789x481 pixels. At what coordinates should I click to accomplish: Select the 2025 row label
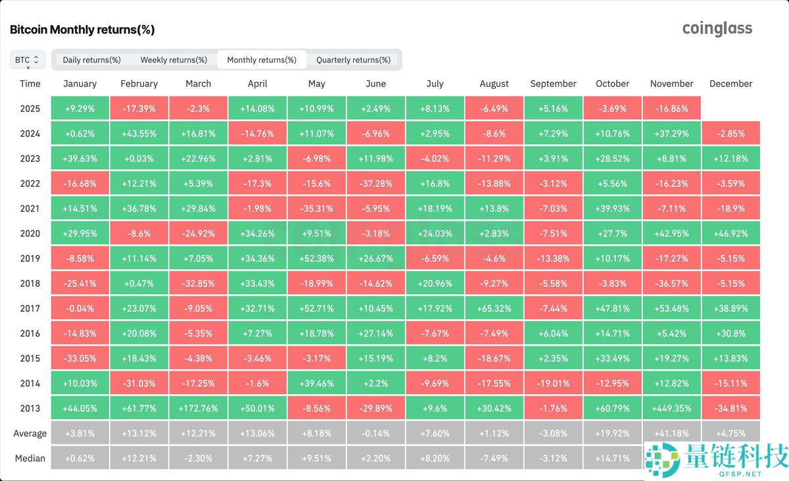[x=30, y=109]
